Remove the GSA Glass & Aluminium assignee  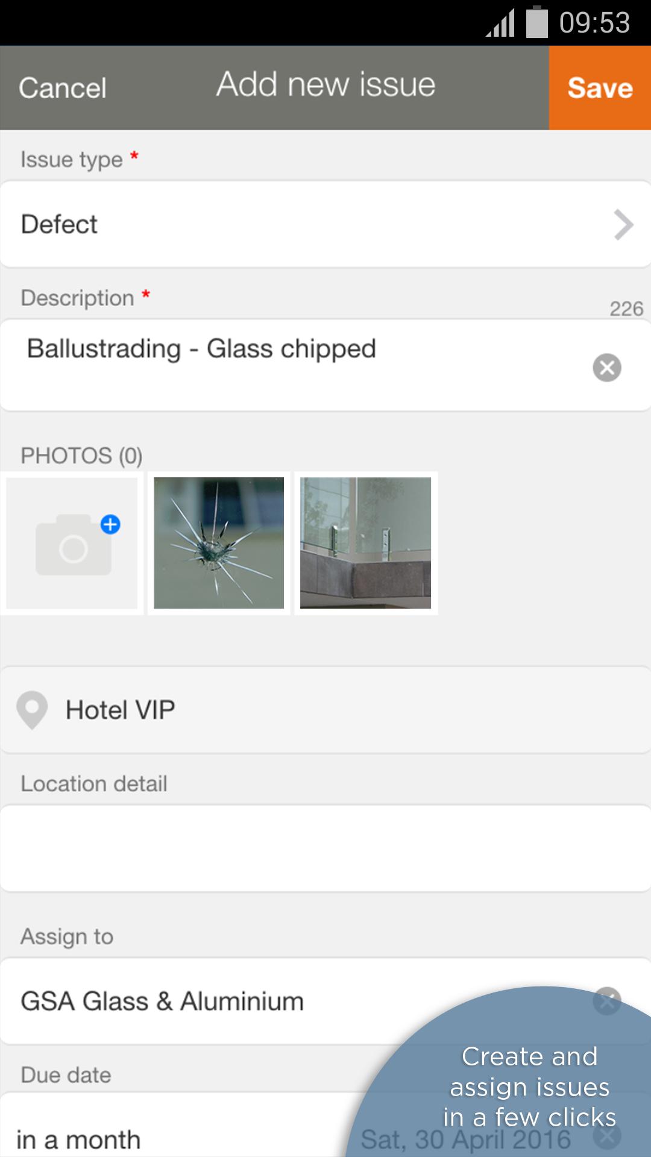tap(606, 1001)
